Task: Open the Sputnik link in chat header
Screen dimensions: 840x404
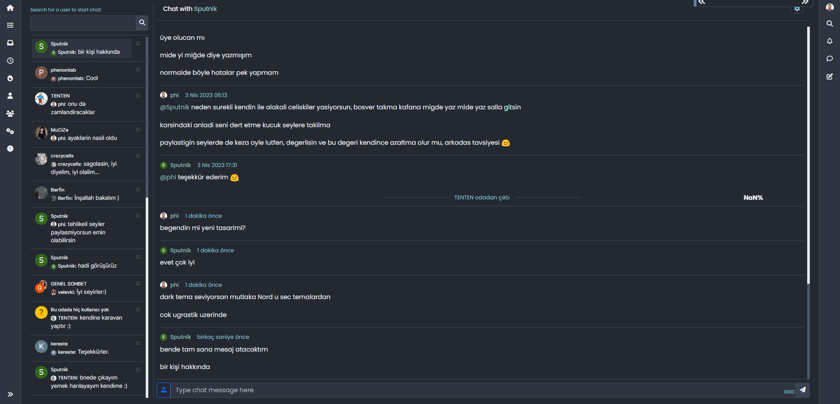Action: (x=205, y=9)
